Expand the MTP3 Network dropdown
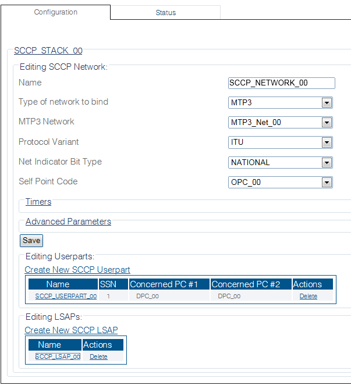Viewport: 351px width, 389px height. pyautogui.click(x=281, y=123)
